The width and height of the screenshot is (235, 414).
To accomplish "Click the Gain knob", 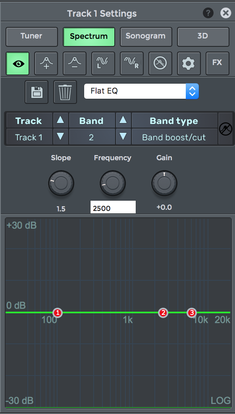I will pyautogui.click(x=164, y=183).
